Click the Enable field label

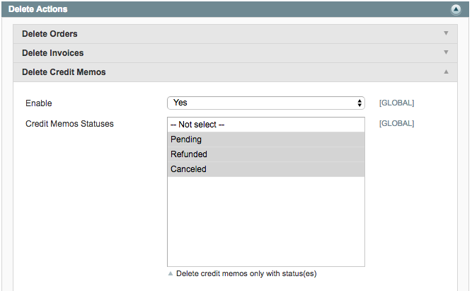[38, 103]
